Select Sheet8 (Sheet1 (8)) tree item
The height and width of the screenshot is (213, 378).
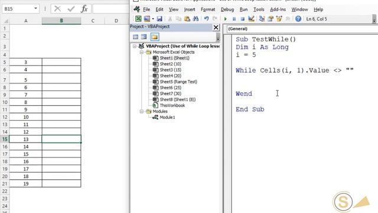tap(178, 99)
